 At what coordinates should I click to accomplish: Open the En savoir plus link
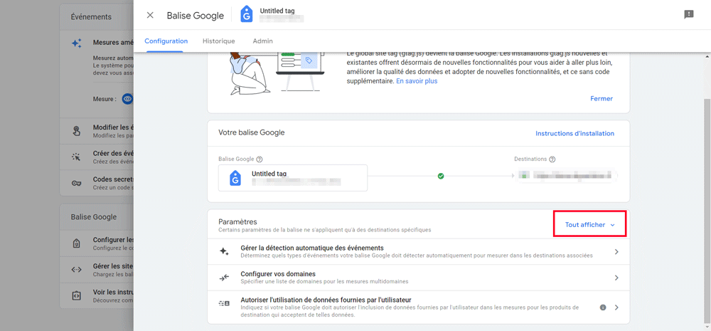[417, 81]
